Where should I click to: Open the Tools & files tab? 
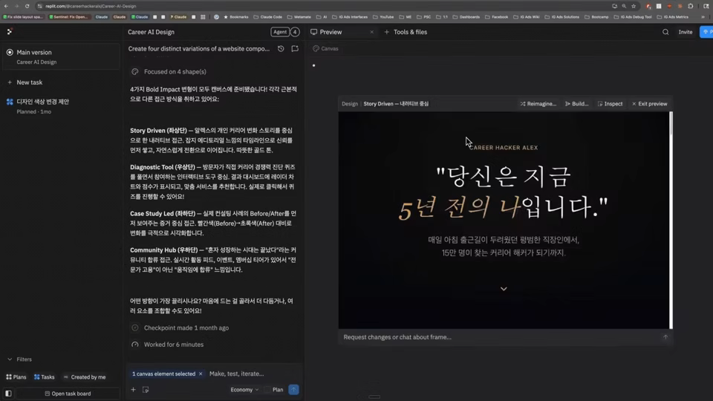[406, 32]
